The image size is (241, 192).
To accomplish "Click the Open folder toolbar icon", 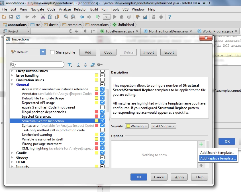I will click(4, 17).
